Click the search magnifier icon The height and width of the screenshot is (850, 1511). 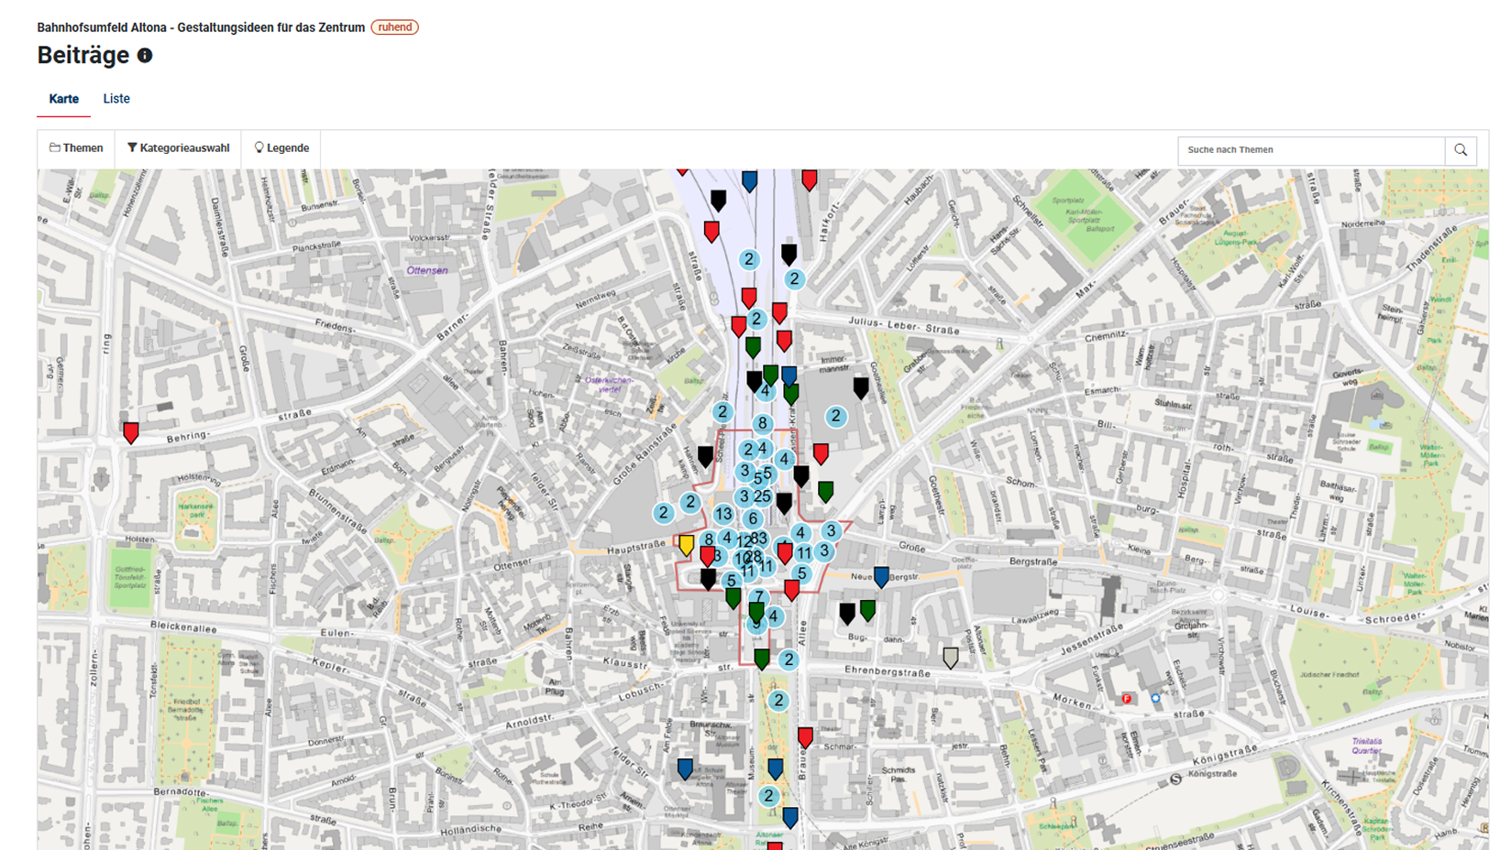[x=1461, y=150]
